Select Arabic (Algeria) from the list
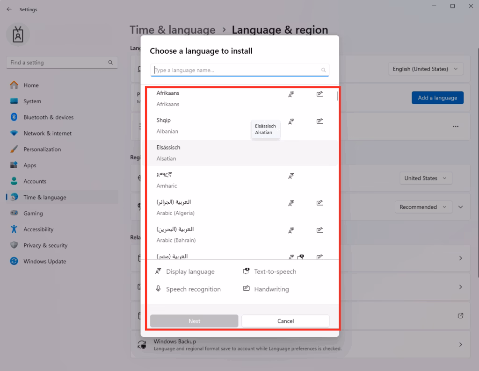Viewport: 479px width, 371px height. [240, 207]
